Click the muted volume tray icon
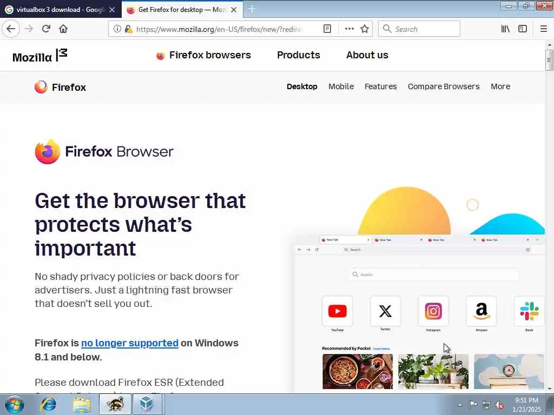Viewport: 554px width, 415px height. [499, 405]
